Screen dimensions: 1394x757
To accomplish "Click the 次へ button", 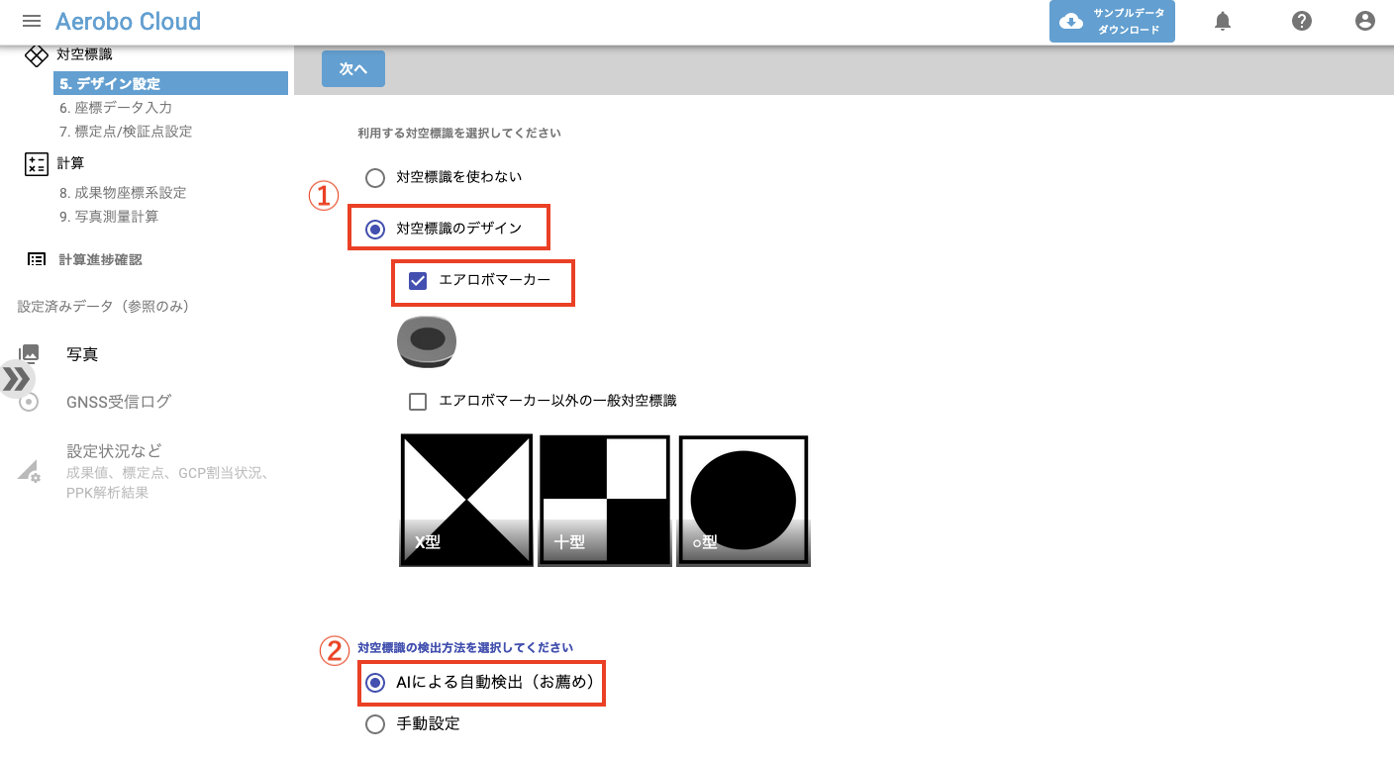I will point(353,68).
